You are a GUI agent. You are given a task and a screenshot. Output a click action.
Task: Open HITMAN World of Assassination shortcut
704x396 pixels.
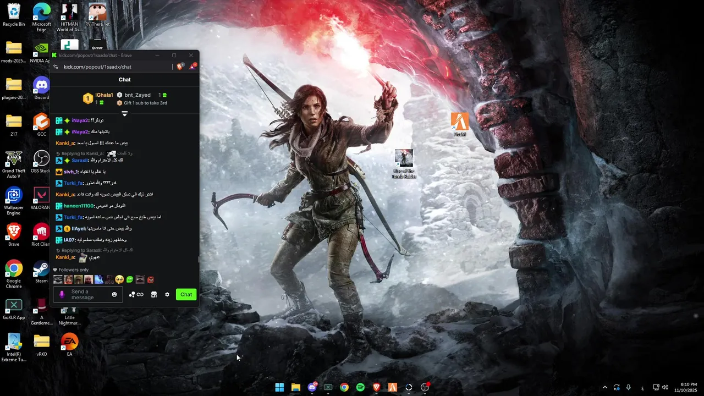click(69, 16)
